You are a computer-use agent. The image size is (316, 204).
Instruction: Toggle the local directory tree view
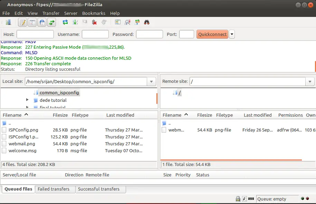tap(32, 22)
